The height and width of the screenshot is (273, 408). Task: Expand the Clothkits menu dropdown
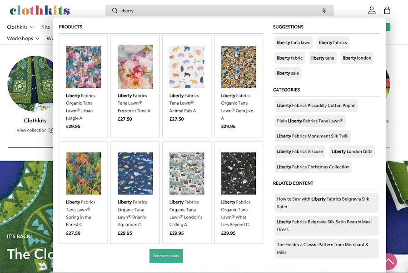tap(20, 27)
